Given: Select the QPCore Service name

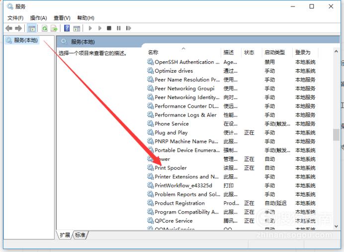Looking at the screenshot, I should pos(173,221).
